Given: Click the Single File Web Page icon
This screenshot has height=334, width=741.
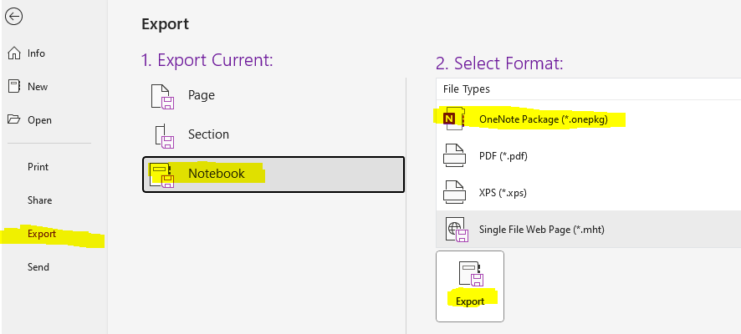Looking at the screenshot, I should click(457, 230).
